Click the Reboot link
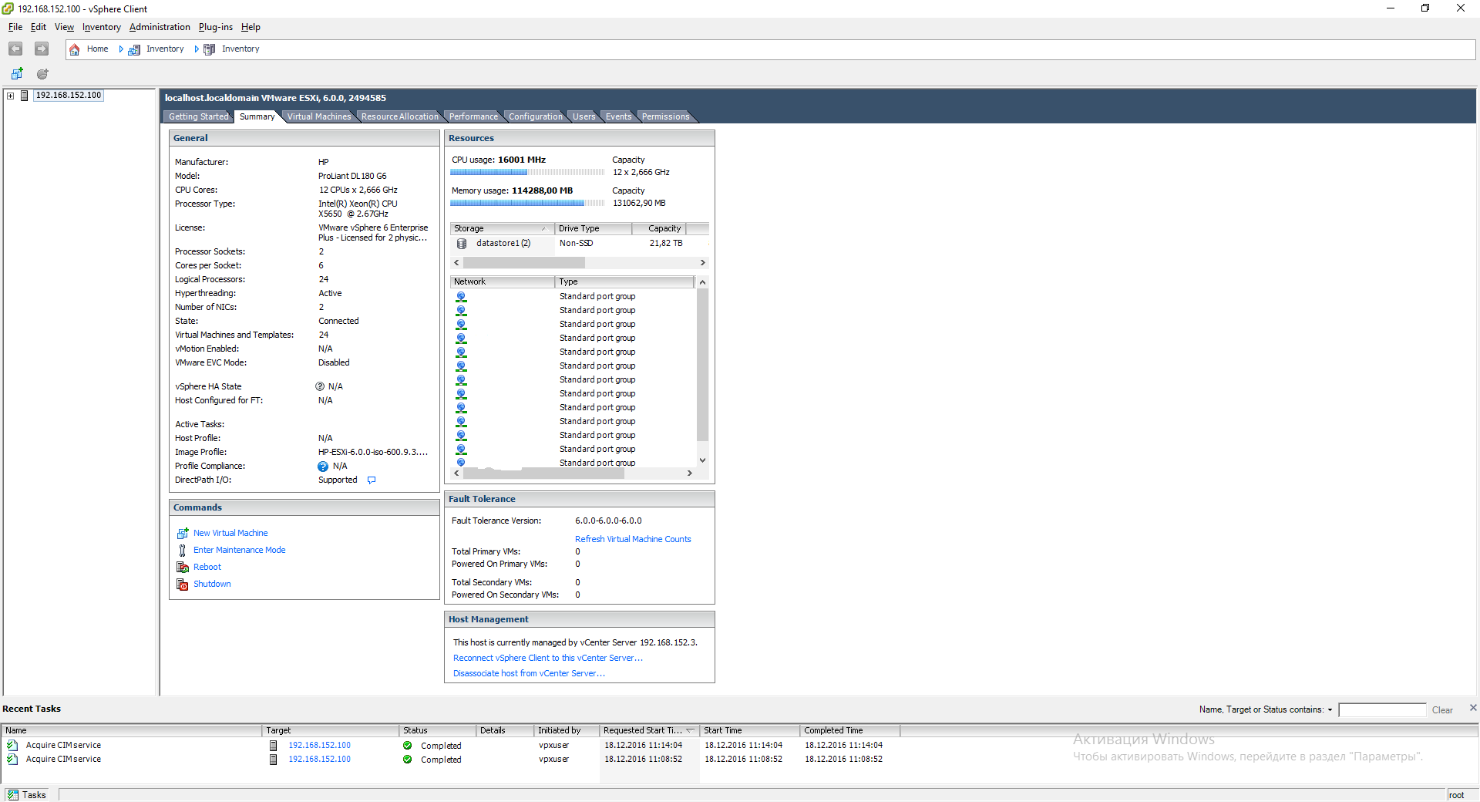The image size is (1480, 802). coord(207,567)
